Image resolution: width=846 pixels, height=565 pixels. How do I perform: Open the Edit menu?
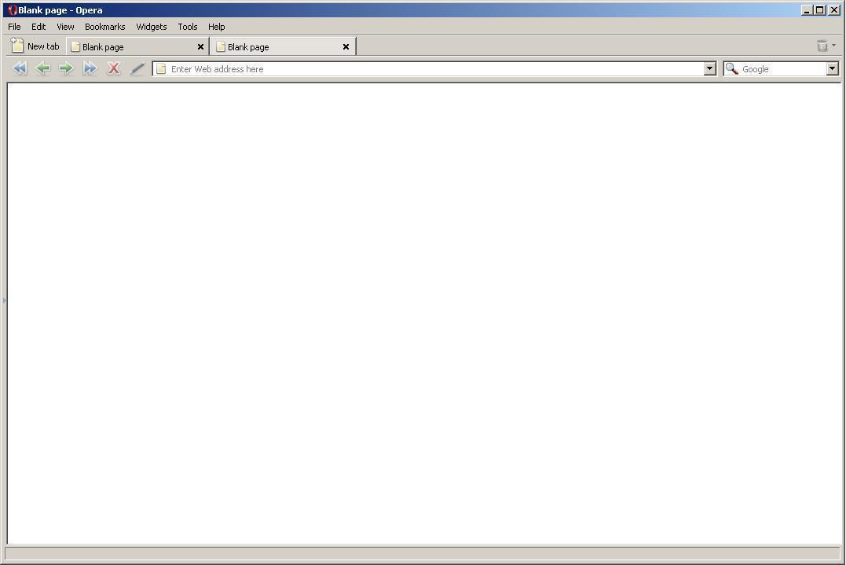click(x=38, y=27)
